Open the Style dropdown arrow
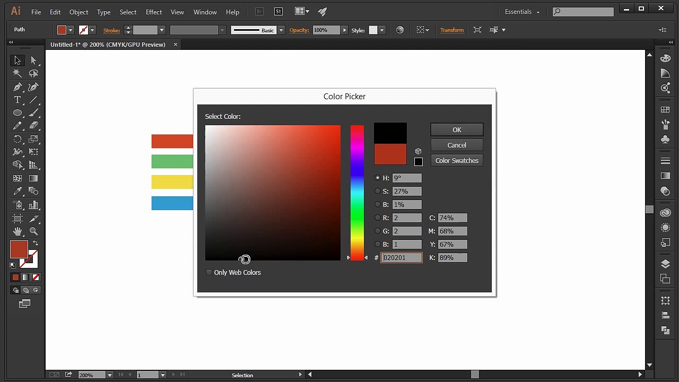The image size is (679, 382). [382, 30]
